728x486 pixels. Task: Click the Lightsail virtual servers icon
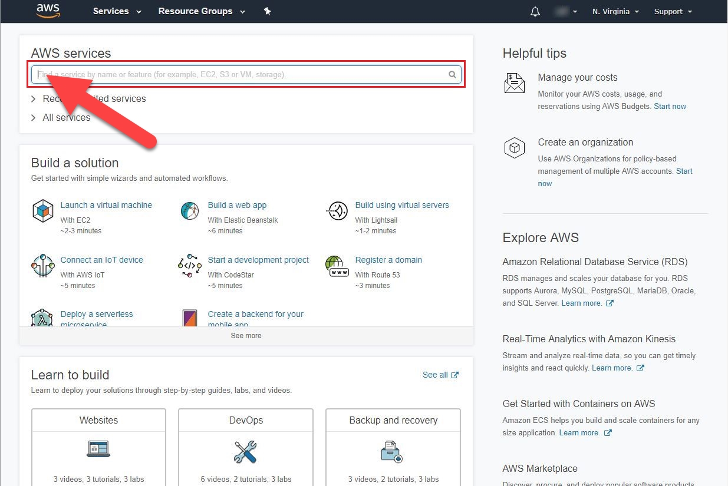coord(337,211)
